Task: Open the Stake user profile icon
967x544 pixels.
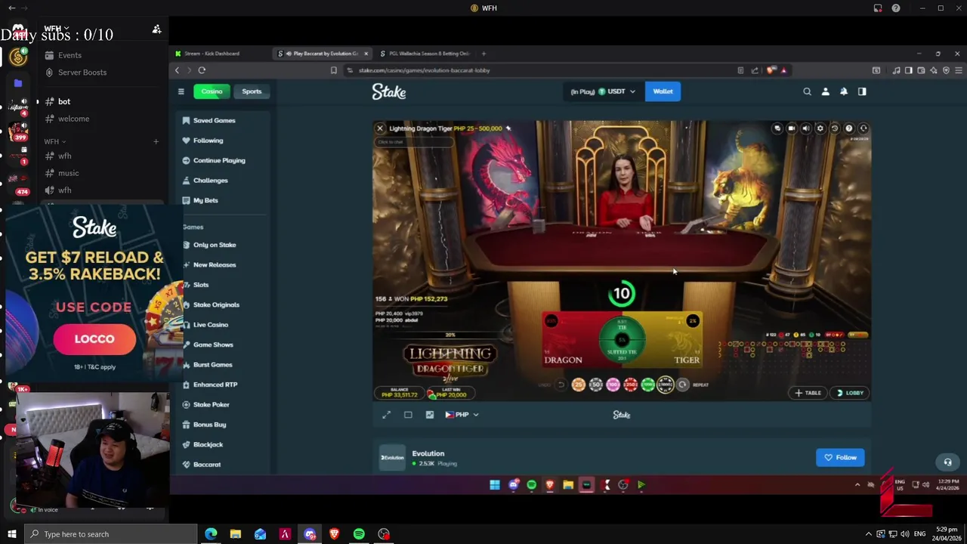Action: click(x=825, y=91)
